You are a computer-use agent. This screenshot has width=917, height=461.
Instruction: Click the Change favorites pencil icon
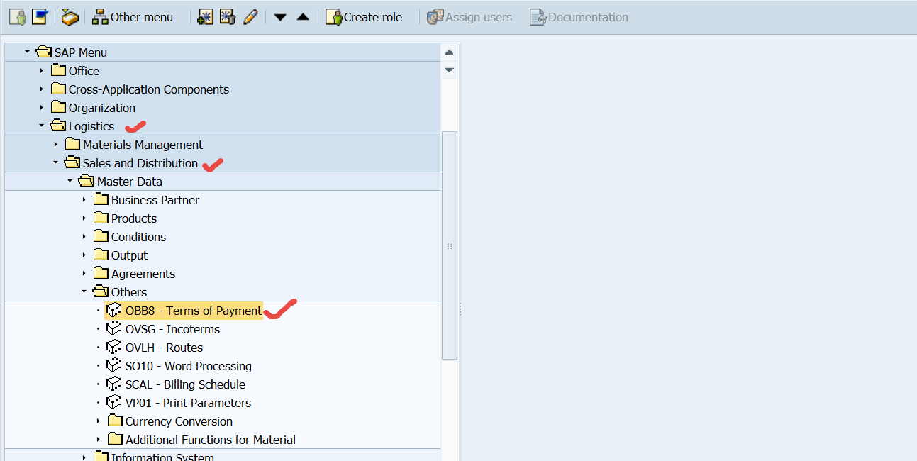point(250,16)
